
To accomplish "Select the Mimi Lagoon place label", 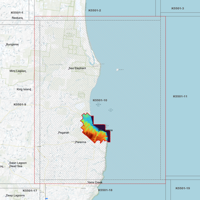I will [18, 71].
